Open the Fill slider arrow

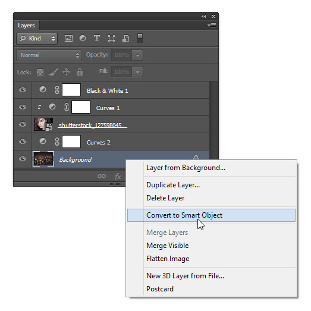[x=137, y=72]
